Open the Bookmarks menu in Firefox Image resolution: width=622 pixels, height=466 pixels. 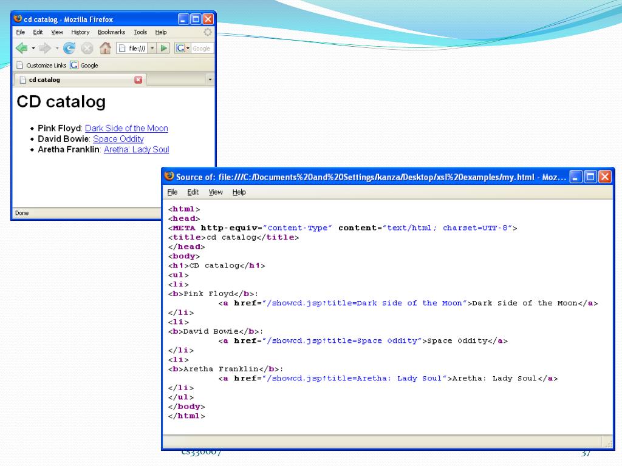click(111, 32)
